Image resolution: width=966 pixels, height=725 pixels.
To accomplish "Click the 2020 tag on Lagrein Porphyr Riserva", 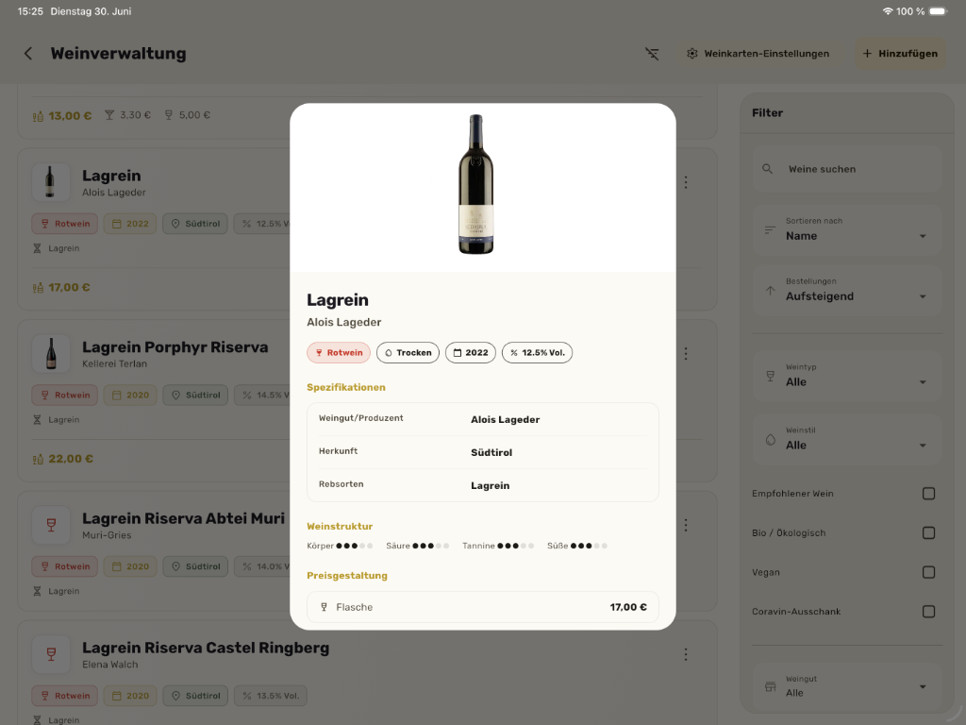I will 130,396.
